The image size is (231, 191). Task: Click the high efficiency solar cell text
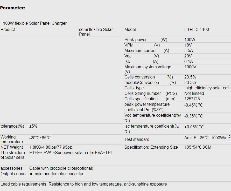[x=207, y=88]
